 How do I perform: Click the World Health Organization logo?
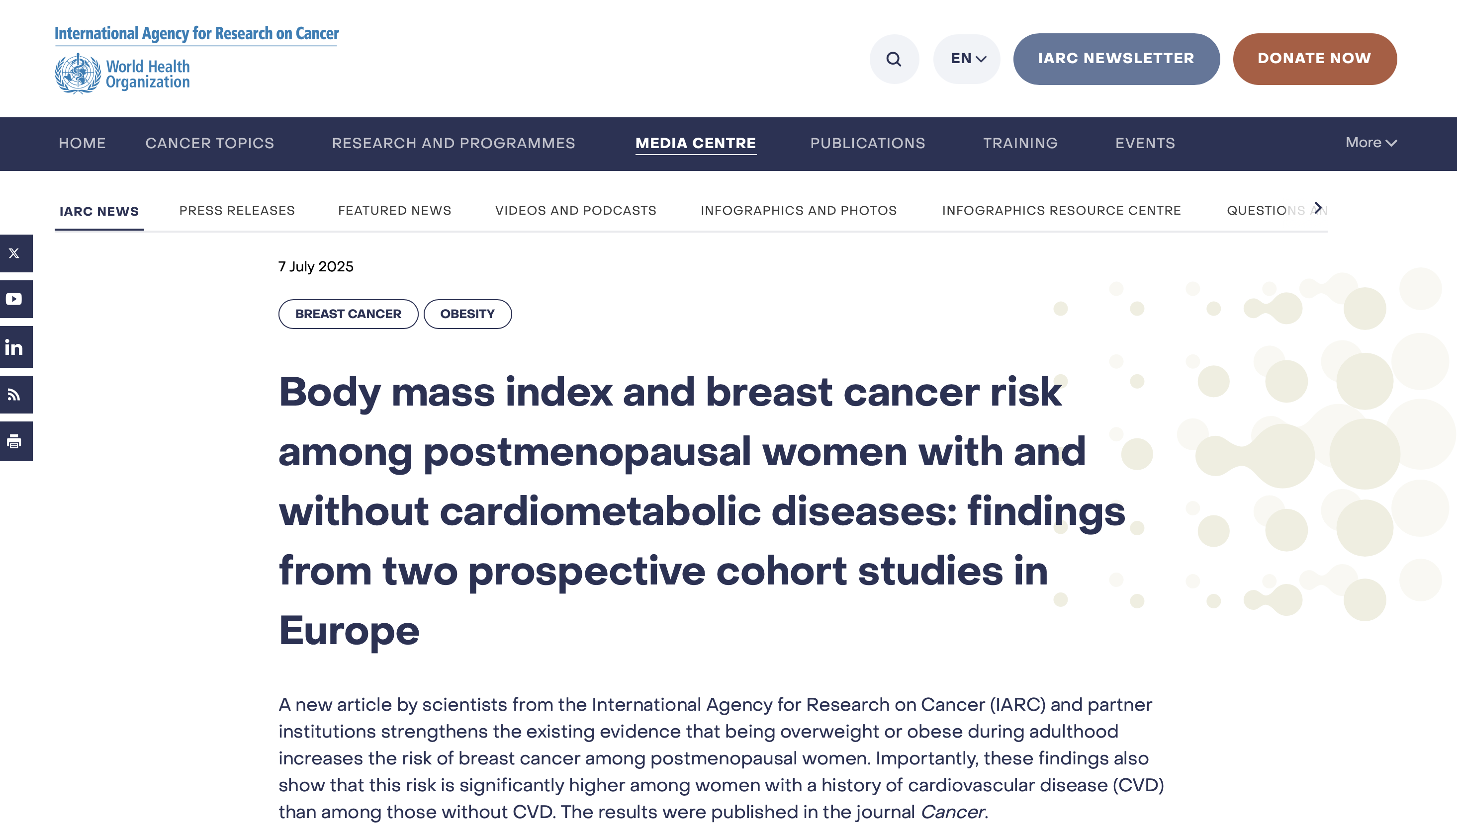pos(123,74)
